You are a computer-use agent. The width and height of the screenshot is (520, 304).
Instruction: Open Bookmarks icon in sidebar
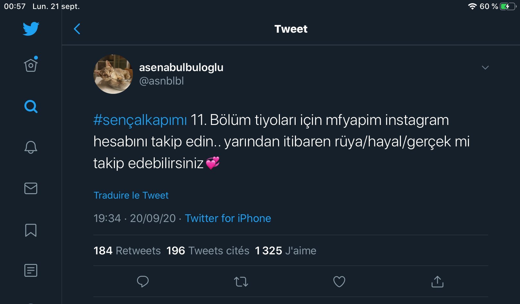pyautogui.click(x=31, y=230)
